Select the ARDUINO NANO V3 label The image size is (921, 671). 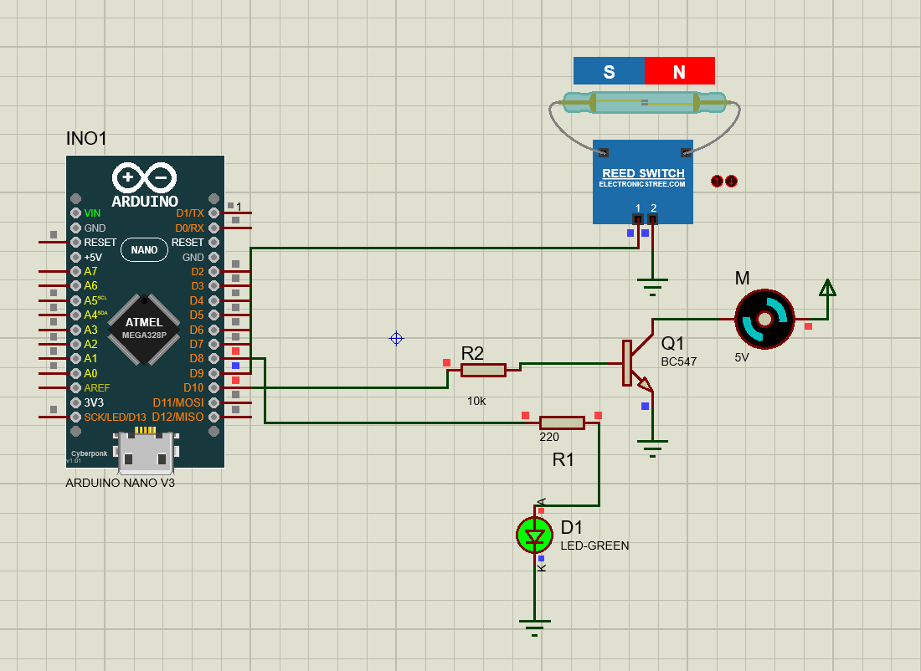[121, 483]
